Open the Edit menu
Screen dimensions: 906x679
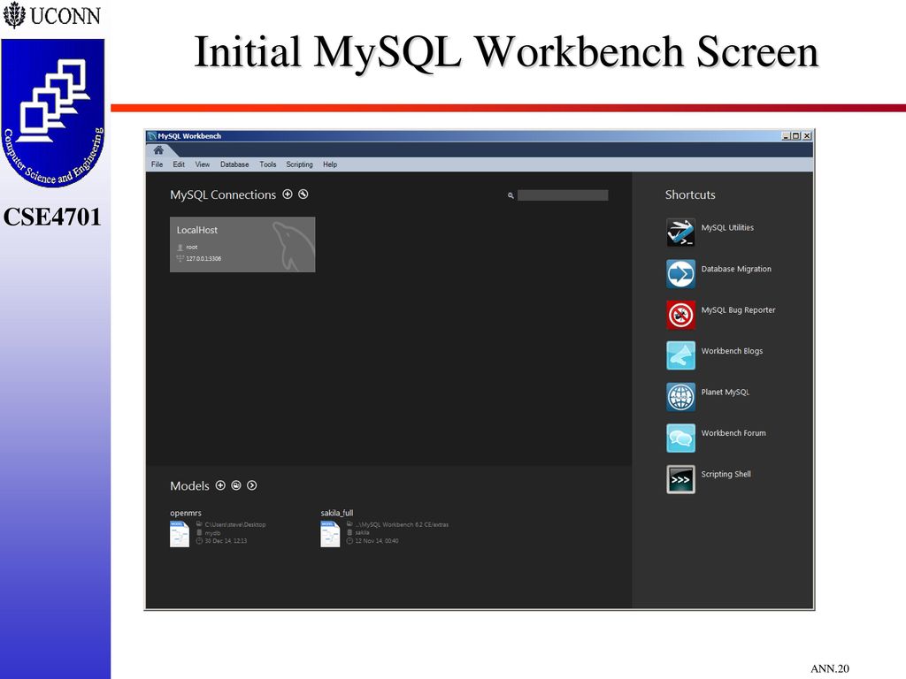pyautogui.click(x=179, y=164)
